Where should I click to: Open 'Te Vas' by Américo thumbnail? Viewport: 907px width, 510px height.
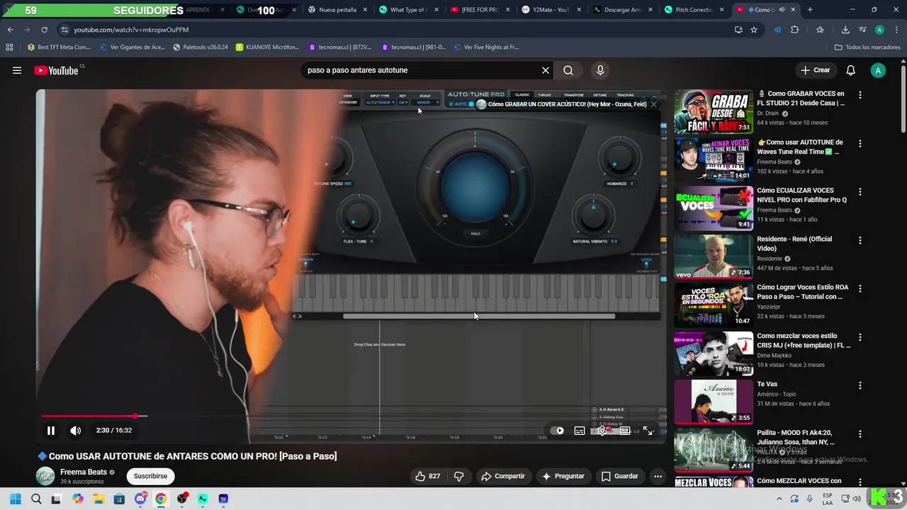coord(714,402)
